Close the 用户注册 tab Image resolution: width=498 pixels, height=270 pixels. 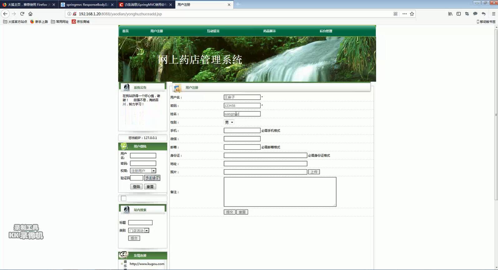tap(229, 5)
